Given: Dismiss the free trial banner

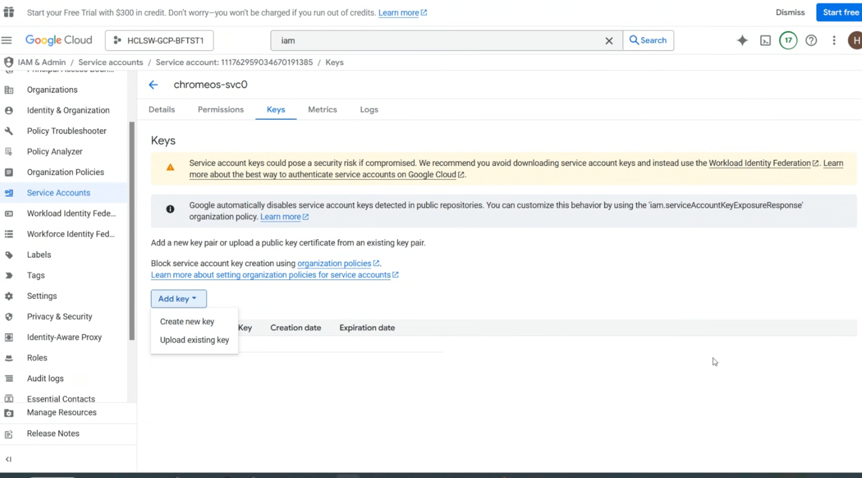Looking at the screenshot, I should 790,12.
